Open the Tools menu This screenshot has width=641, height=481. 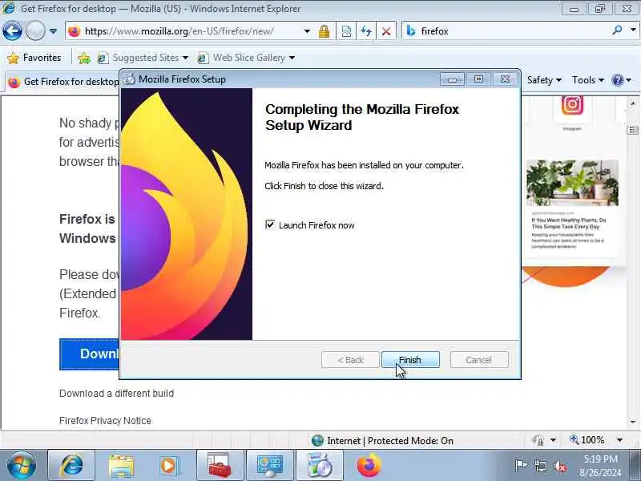pyautogui.click(x=588, y=80)
